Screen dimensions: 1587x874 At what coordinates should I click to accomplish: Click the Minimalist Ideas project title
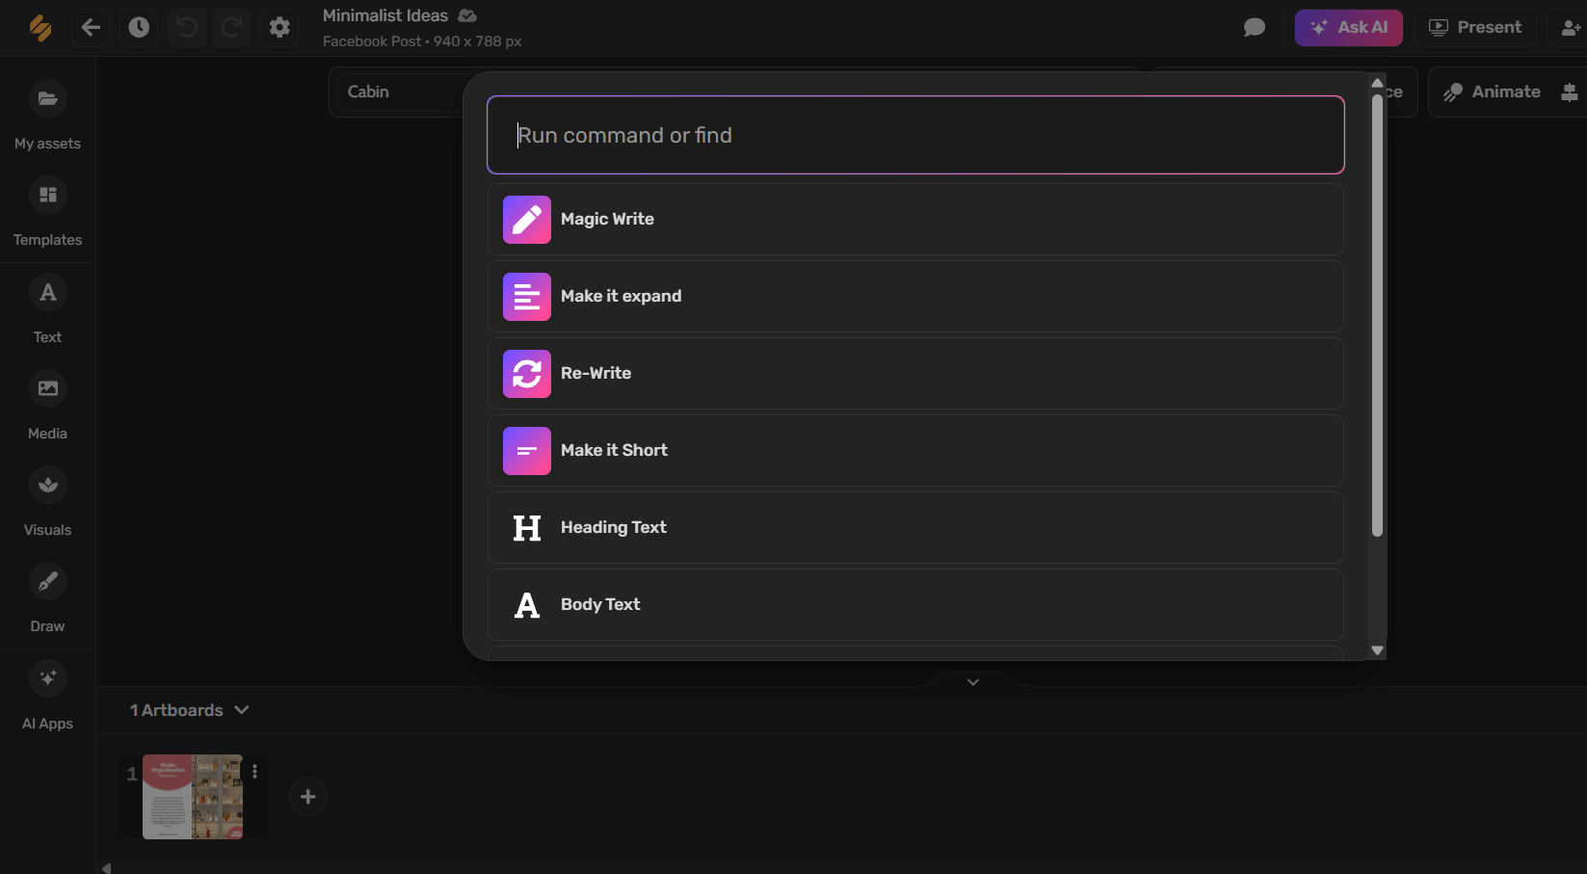pos(385,15)
